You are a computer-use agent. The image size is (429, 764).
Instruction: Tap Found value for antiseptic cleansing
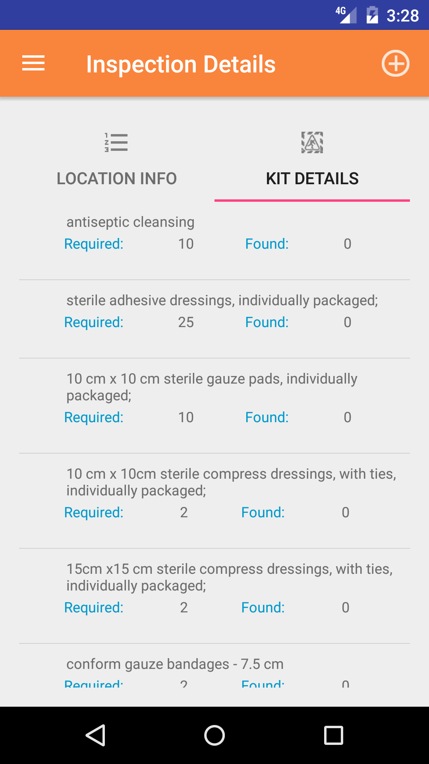point(348,244)
